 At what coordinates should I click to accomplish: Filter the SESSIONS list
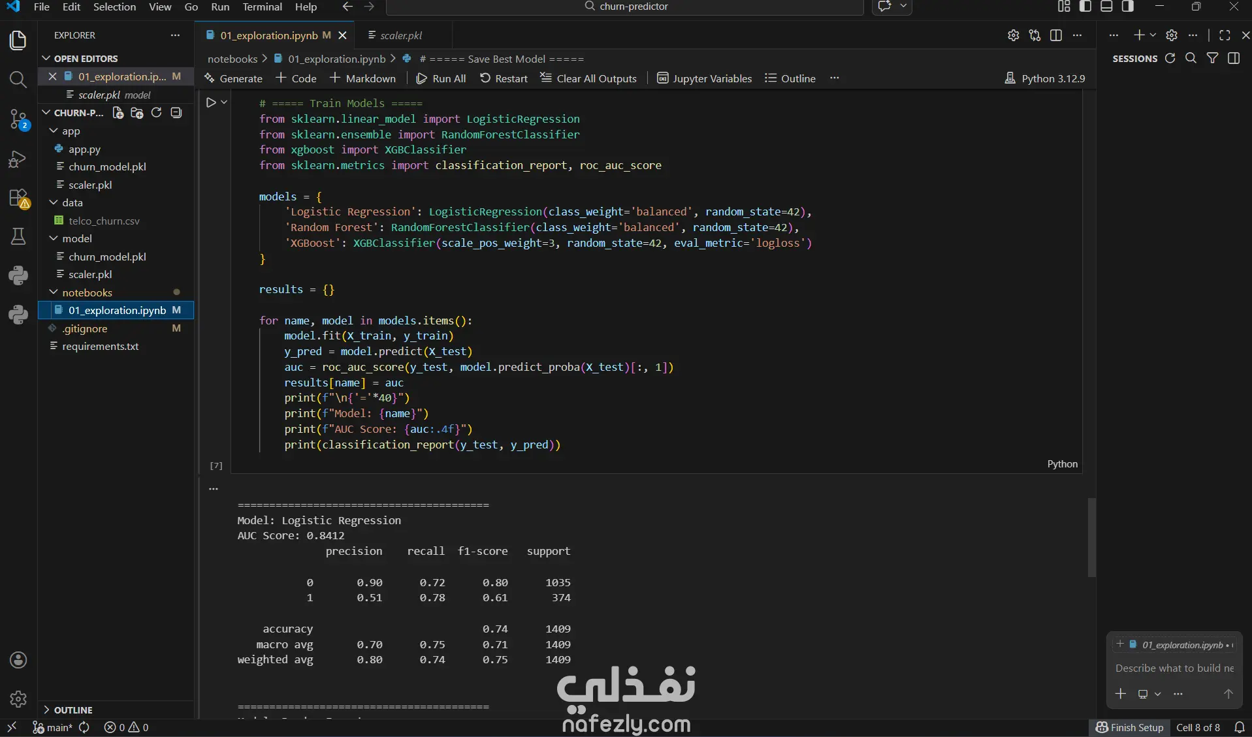pos(1213,58)
